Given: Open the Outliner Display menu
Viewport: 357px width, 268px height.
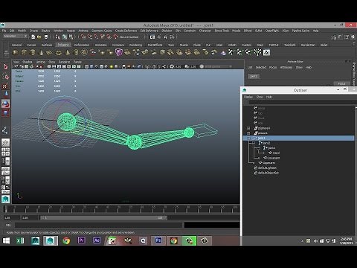Looking at the screenshot, I should 248,97.
